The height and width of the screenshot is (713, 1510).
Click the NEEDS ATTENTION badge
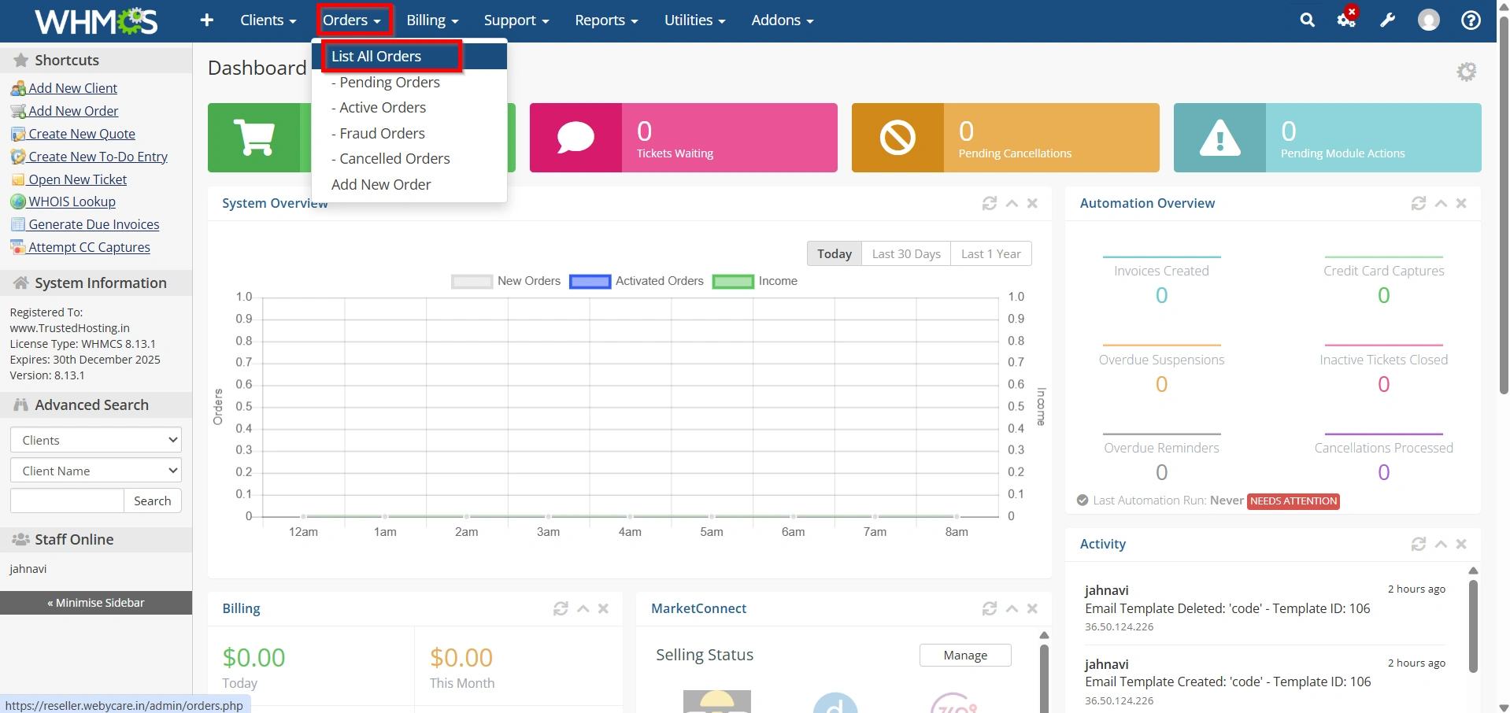tap(1293, 501)
